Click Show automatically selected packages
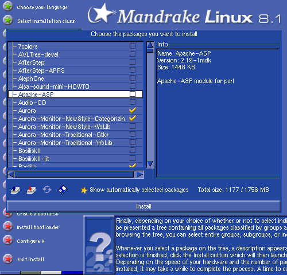Image resolution: width=287 pixels, height=275 pixels. pos(139,190)
